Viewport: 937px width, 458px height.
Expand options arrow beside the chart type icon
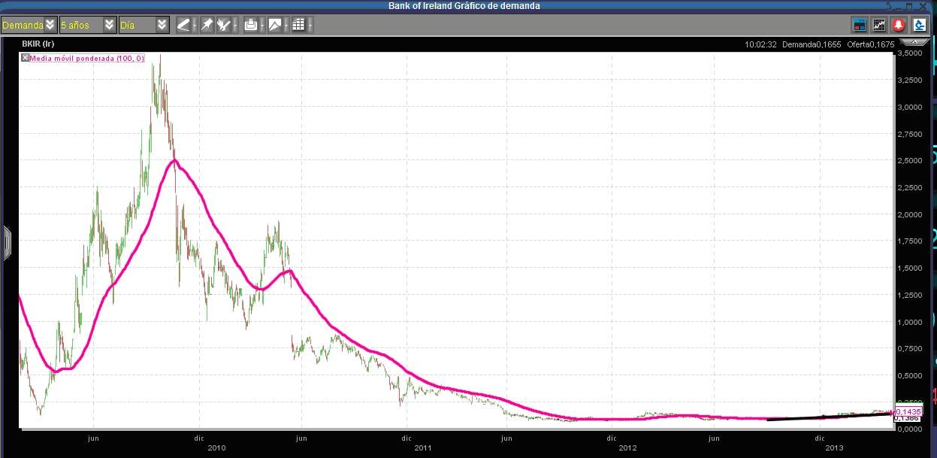click(286, 25)
